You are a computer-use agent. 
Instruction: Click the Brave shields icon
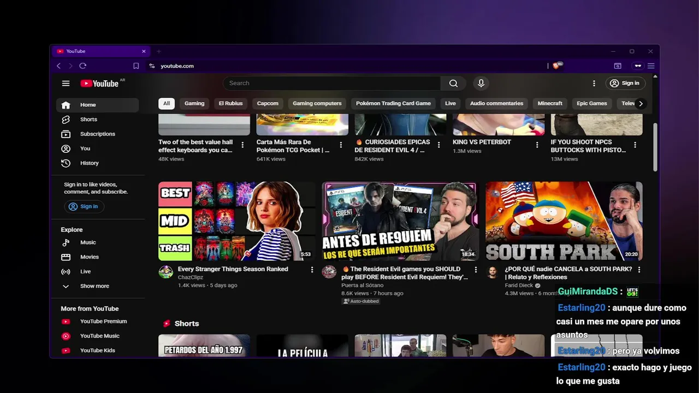point(556,65)
